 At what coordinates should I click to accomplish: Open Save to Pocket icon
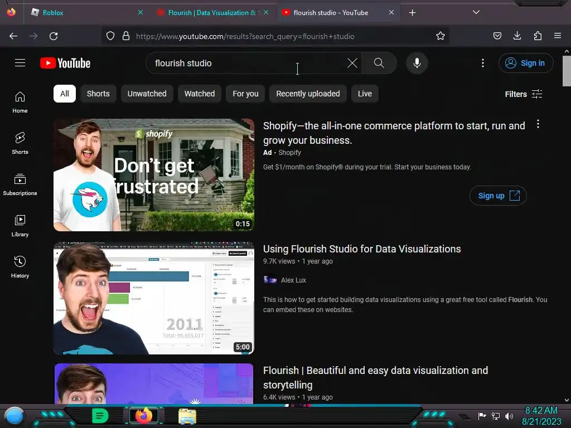[x=497, y=36]
